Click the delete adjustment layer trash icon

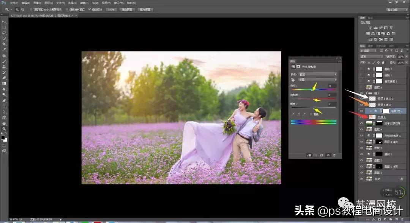(334, 154)
